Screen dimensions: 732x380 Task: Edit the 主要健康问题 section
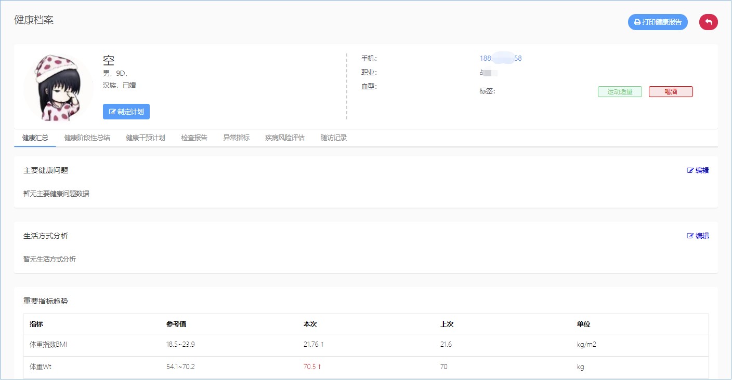698,170
